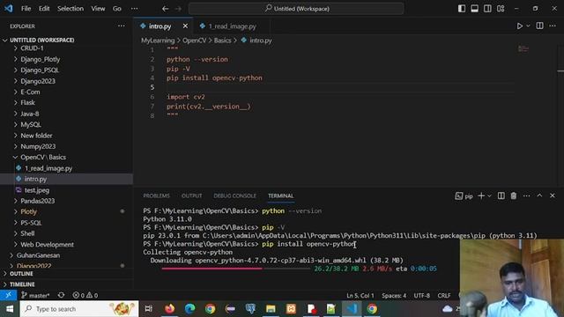Open terminal panel more actions ellipsis

pyautogui.click(x=527, y=195)
